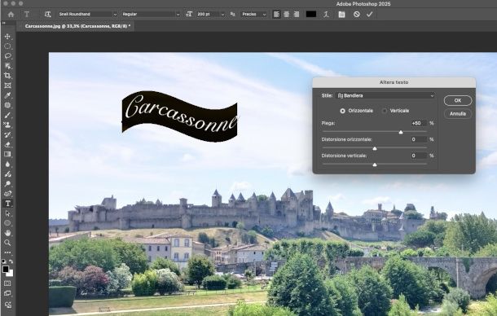The width and height of the screenshot is (497, 316).
Task: Select the Lasso tool
Action: (x=7, y=56)
